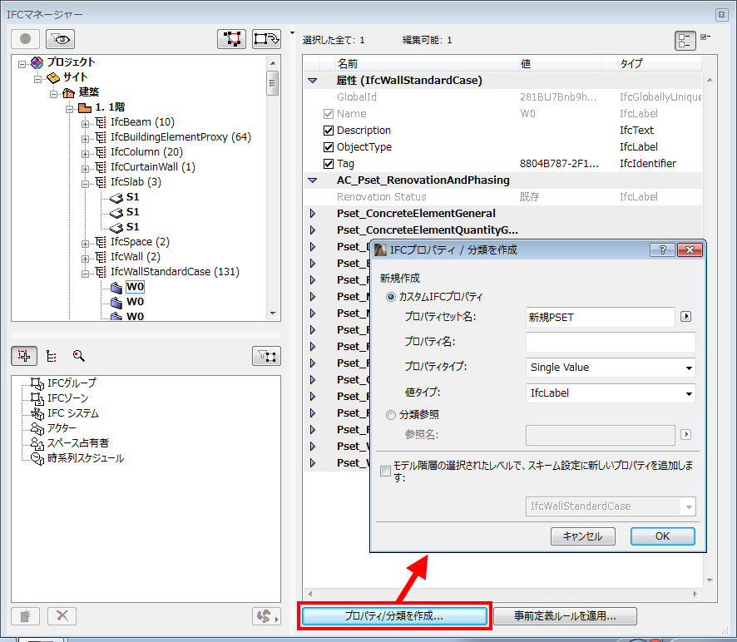Open the 値タイプ IfcLabel dropdown

click(x=610, y=393)
